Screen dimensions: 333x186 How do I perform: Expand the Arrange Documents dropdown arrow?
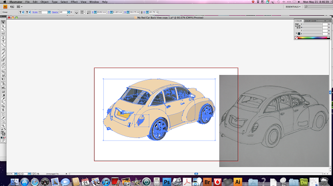click(x=22, y=7)
